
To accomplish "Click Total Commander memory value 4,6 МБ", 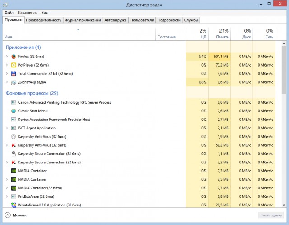I will 223,73.
